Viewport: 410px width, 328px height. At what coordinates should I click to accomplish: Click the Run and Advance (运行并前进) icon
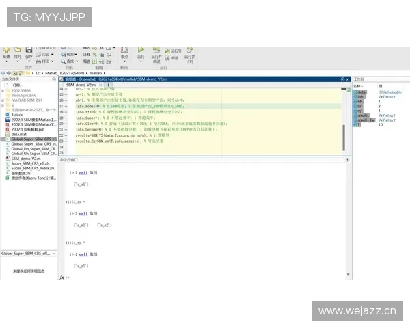156,51
